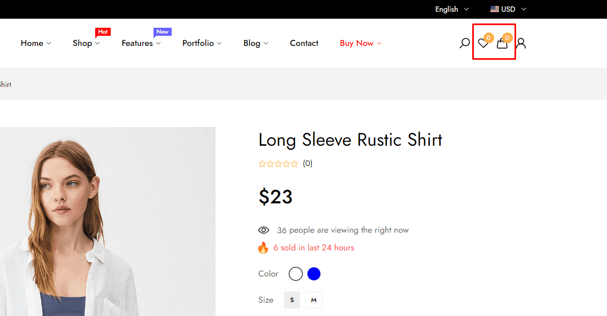Click the US flag currency icon

point(495,9)
